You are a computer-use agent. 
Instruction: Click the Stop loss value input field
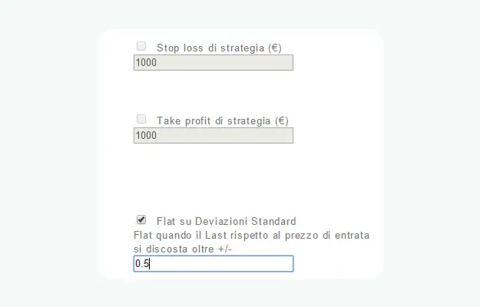click(x=213, y=62)
